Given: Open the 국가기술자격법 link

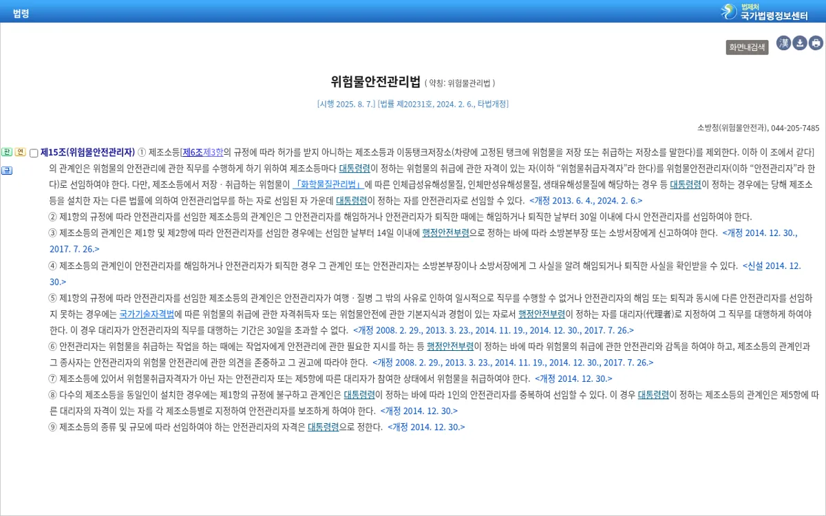Looking at the screenshot, I should [147, 314].
